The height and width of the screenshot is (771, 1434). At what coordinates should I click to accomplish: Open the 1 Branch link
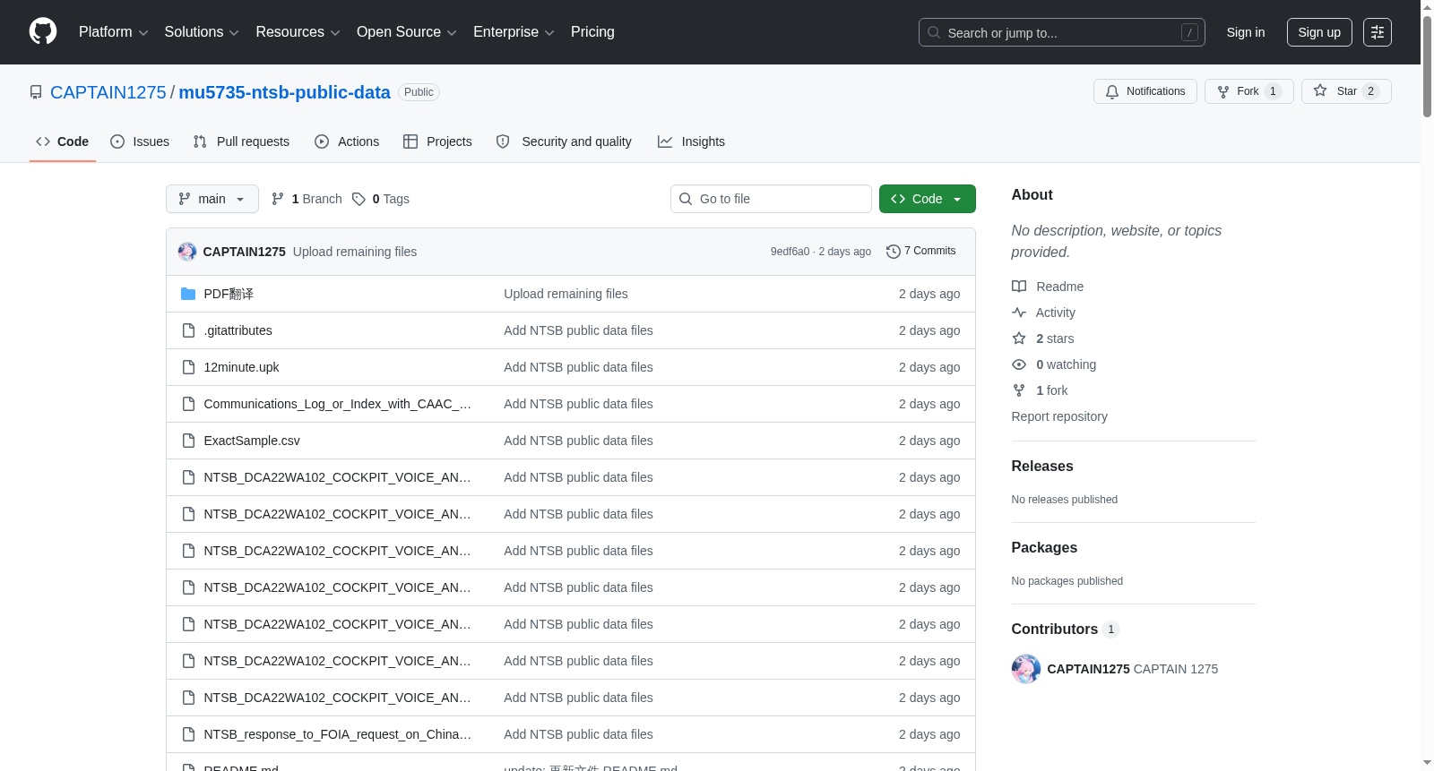(307, 199)
